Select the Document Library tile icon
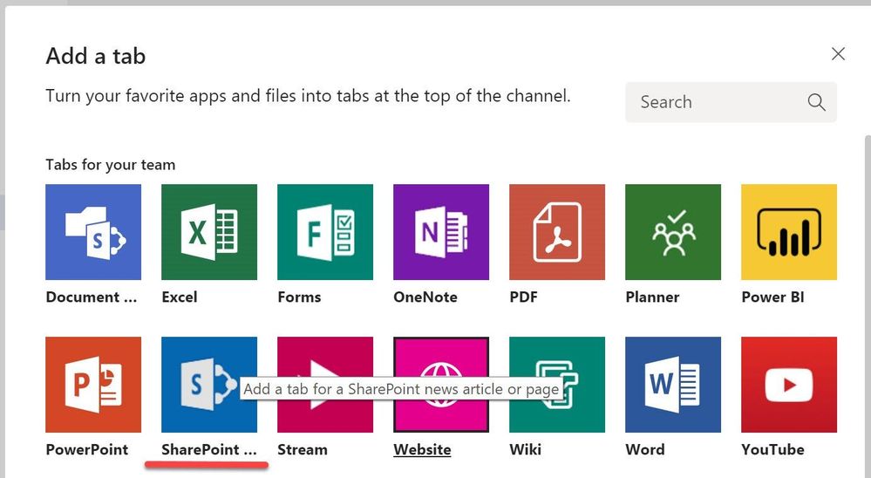 93,232
